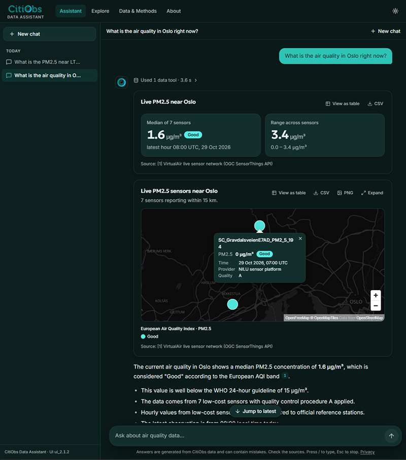Export the sensors map as PNG
This screenshot has width=406, height=460.
coord(345,193)
